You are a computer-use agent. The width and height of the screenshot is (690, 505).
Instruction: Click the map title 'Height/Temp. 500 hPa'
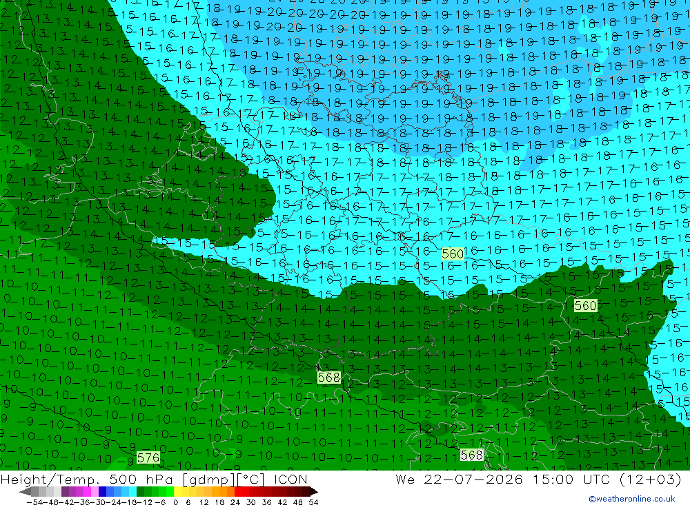[x=88, y=479]
